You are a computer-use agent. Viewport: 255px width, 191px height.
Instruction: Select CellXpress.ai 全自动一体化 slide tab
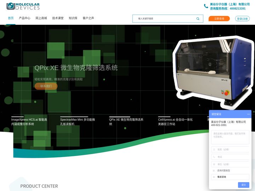click(x=175, y=122)
